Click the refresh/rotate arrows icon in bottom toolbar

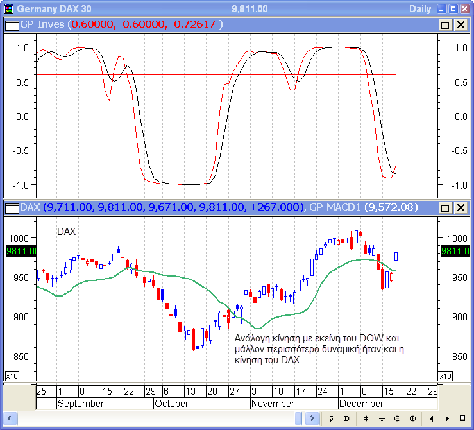coord(331,418)
